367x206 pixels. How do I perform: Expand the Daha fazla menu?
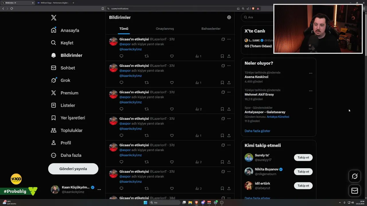click(66, 155)
